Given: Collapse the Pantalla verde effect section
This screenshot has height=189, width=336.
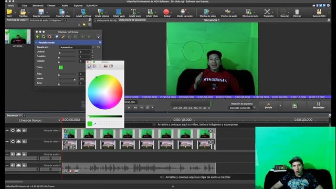Looking at the screenshot, I should [36, 43].
